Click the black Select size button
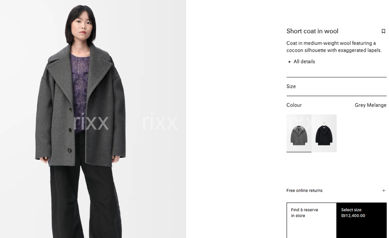Image resolution: width=389 pixels, height=238 pixels. pos(361,220)
